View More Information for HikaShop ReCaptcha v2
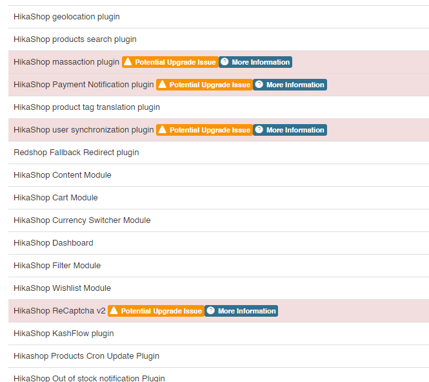Screen dimensions: 429x382 point(246,311)
